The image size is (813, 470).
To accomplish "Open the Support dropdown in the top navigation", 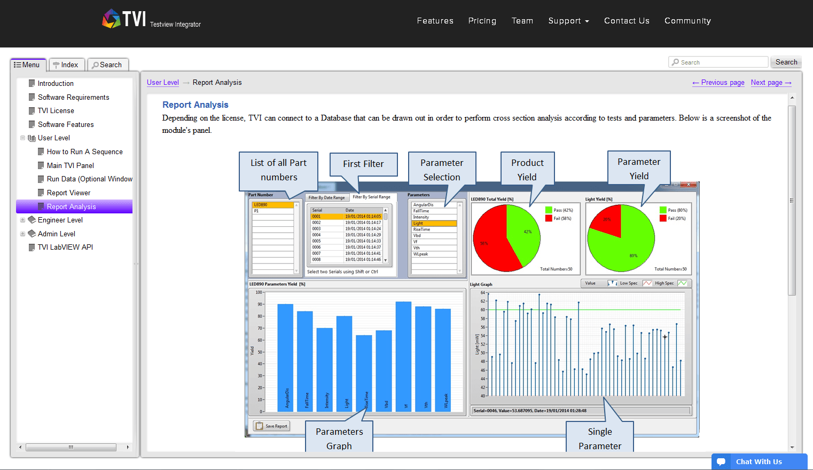I will tap(569, 21).
